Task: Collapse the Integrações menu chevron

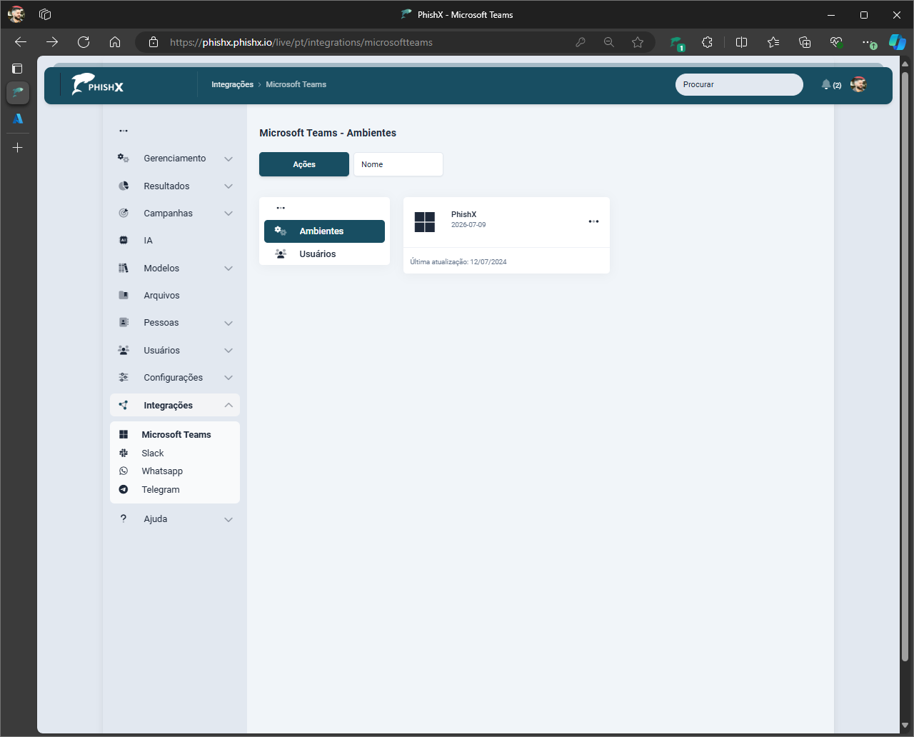Action: pyautogui.click(x=228, y=405)
